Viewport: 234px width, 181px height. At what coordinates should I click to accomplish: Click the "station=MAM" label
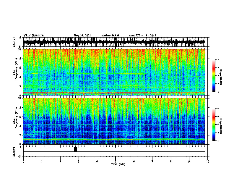pyautogui.click(x=110, y=35)
